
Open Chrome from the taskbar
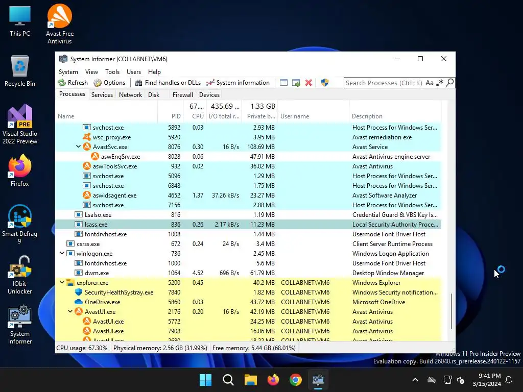point(296,380)
